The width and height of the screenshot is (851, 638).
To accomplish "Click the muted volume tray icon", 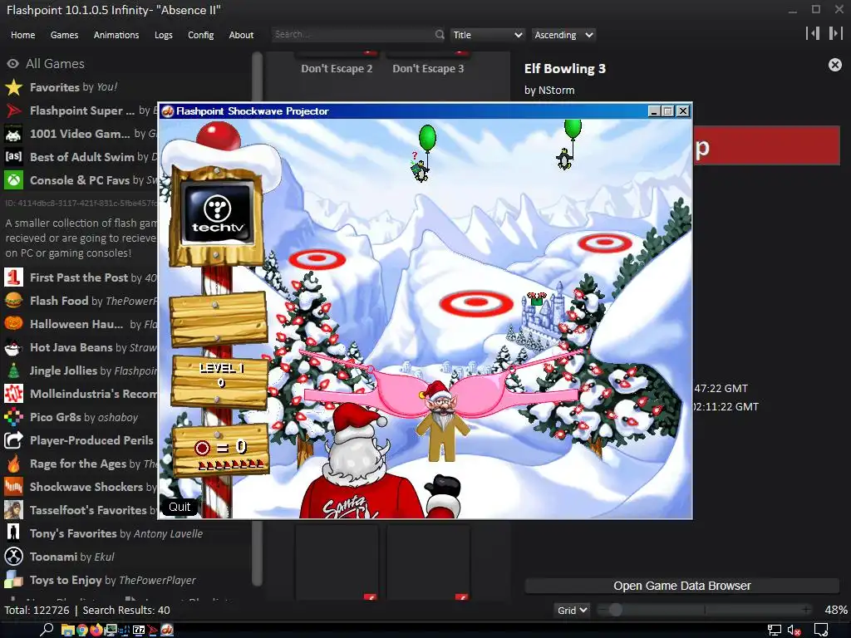I will 794,630.
